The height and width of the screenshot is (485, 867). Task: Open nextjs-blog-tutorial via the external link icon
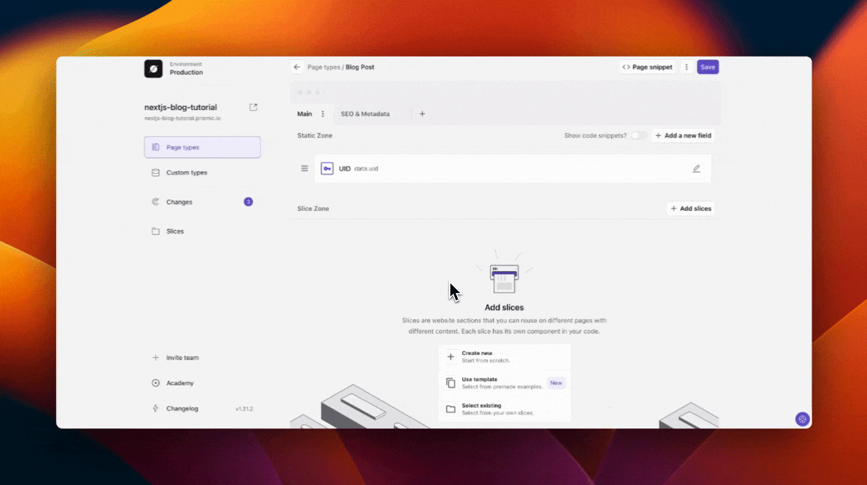tap(253, 106)
